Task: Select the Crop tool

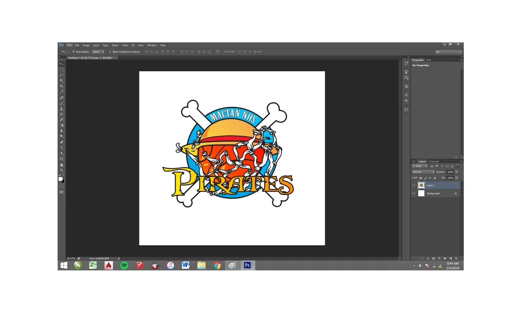Action: tap(62, 86)
